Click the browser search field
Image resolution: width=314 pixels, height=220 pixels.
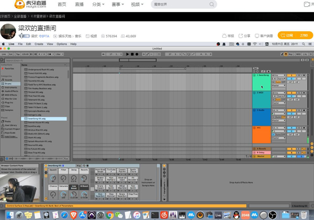point(37,61)
